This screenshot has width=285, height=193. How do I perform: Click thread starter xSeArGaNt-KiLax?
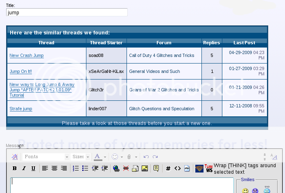[x=106, y=71]
